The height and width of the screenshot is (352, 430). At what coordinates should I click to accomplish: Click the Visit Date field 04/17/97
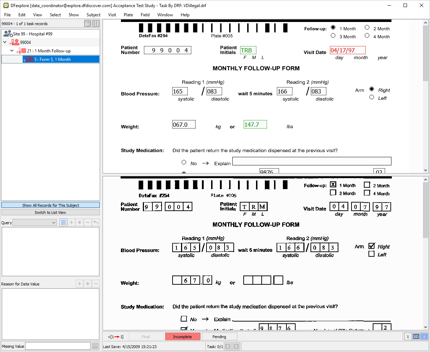348,50
